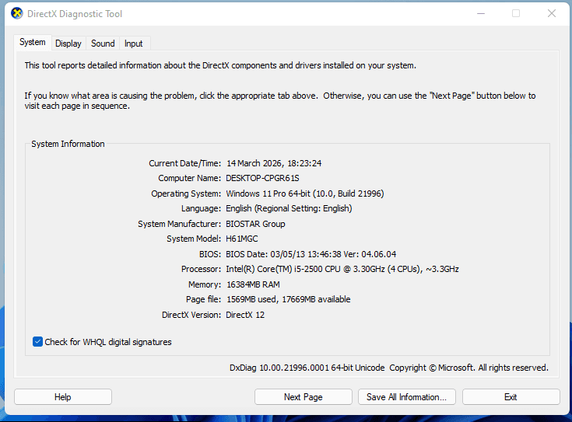Viewport: 572px width, 422px height.
Task: Open the Sound tab
Action: (103, 44)
